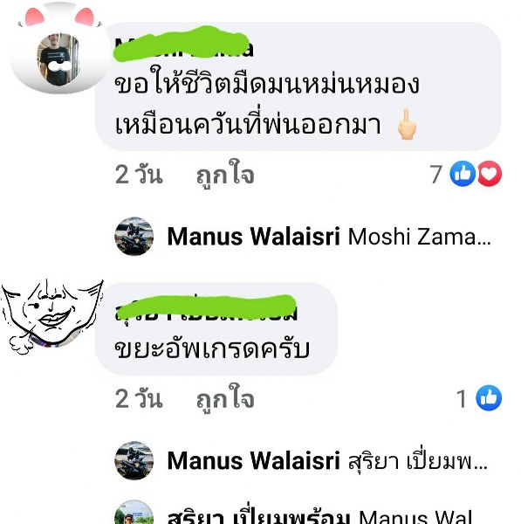Open Manus Walaisri's profile from first reply
Viewport: 521px width, 524px height.
coord(253,237)
